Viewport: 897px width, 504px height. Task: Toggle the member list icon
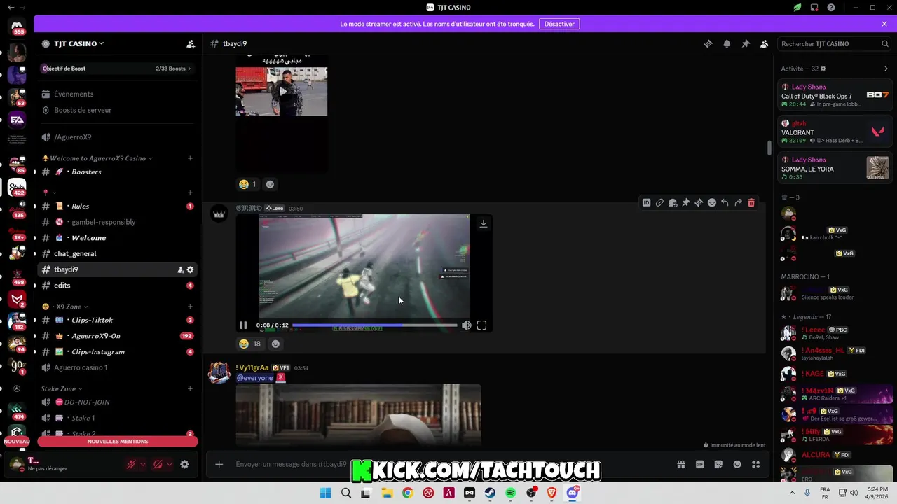[765, 43]
